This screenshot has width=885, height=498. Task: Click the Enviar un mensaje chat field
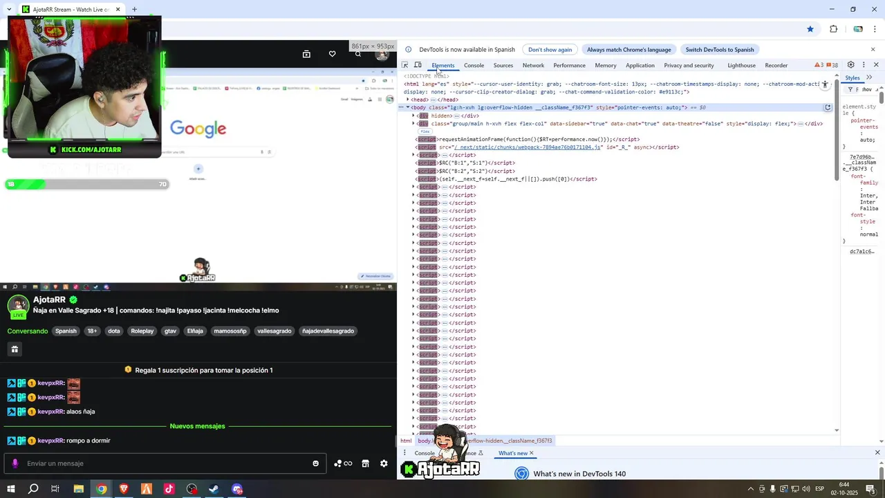166,463
